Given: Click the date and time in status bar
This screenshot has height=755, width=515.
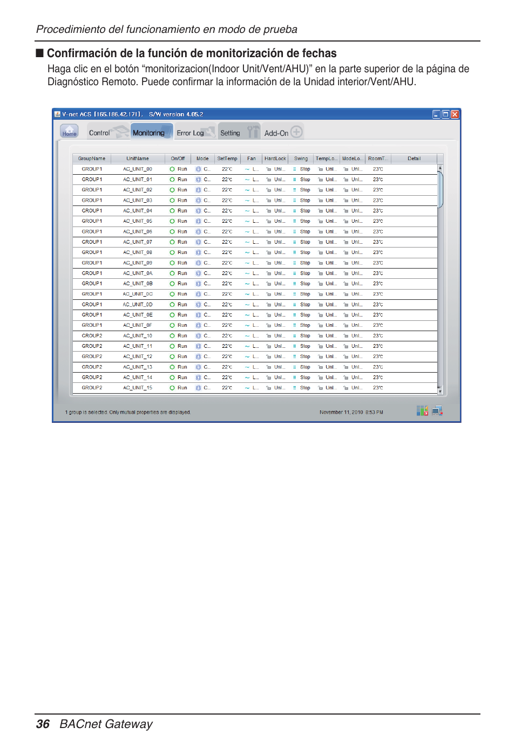Looking at the screenshot, I should (x=351, y=413).
